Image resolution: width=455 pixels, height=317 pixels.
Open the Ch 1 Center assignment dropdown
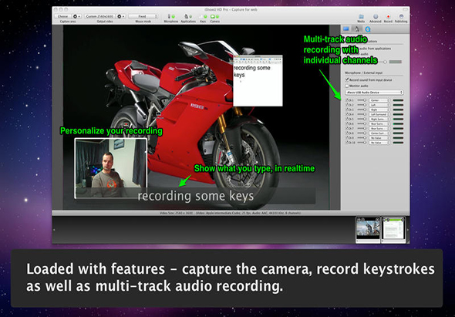(379, 100)
